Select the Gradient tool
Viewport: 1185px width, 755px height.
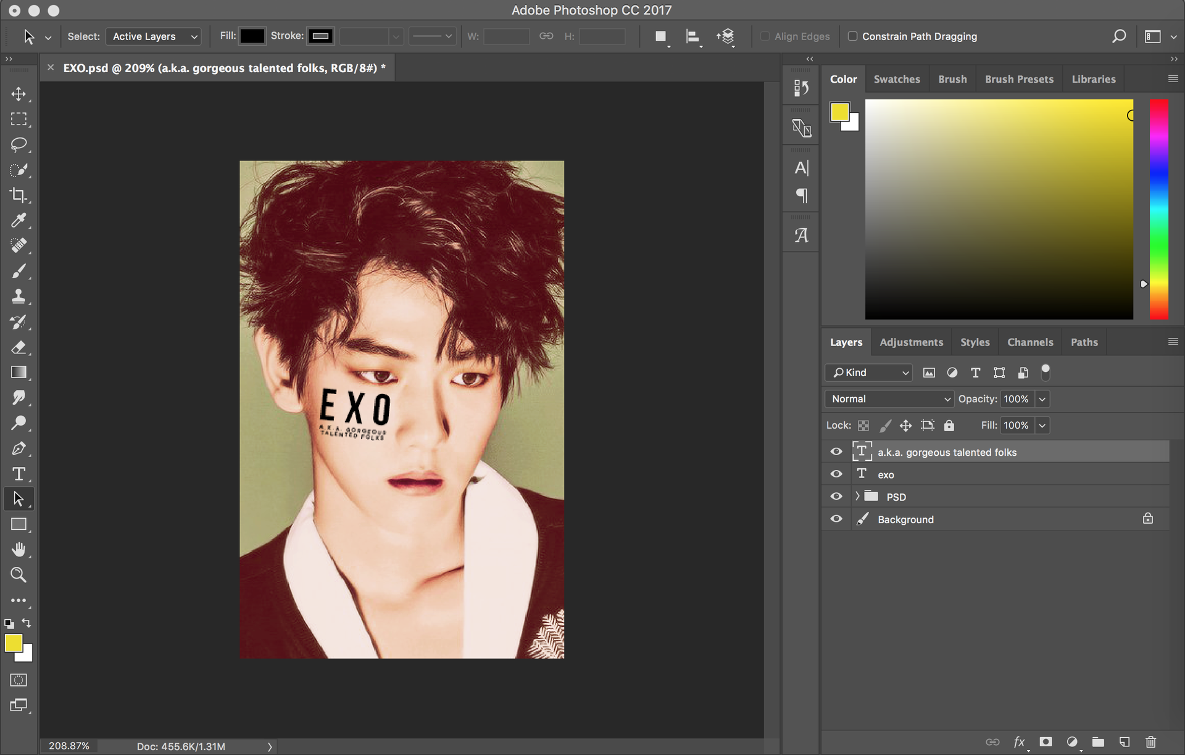[x=19, y=372]
